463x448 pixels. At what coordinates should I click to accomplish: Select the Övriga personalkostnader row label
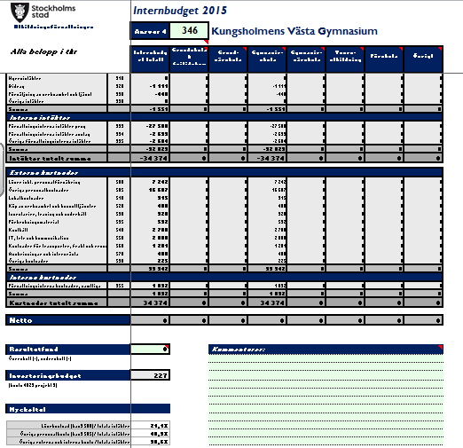[x=38, y=190]
